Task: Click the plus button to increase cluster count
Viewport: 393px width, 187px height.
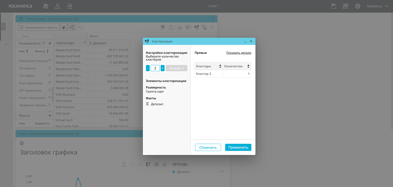Action: coord(162,68)
